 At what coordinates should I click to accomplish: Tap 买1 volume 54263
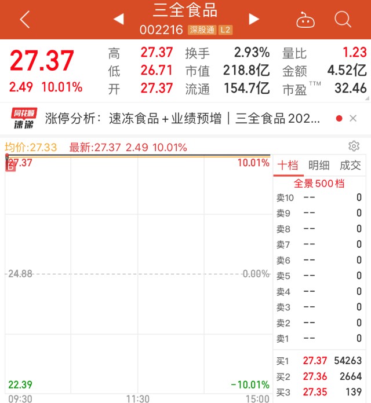(348, 361)
